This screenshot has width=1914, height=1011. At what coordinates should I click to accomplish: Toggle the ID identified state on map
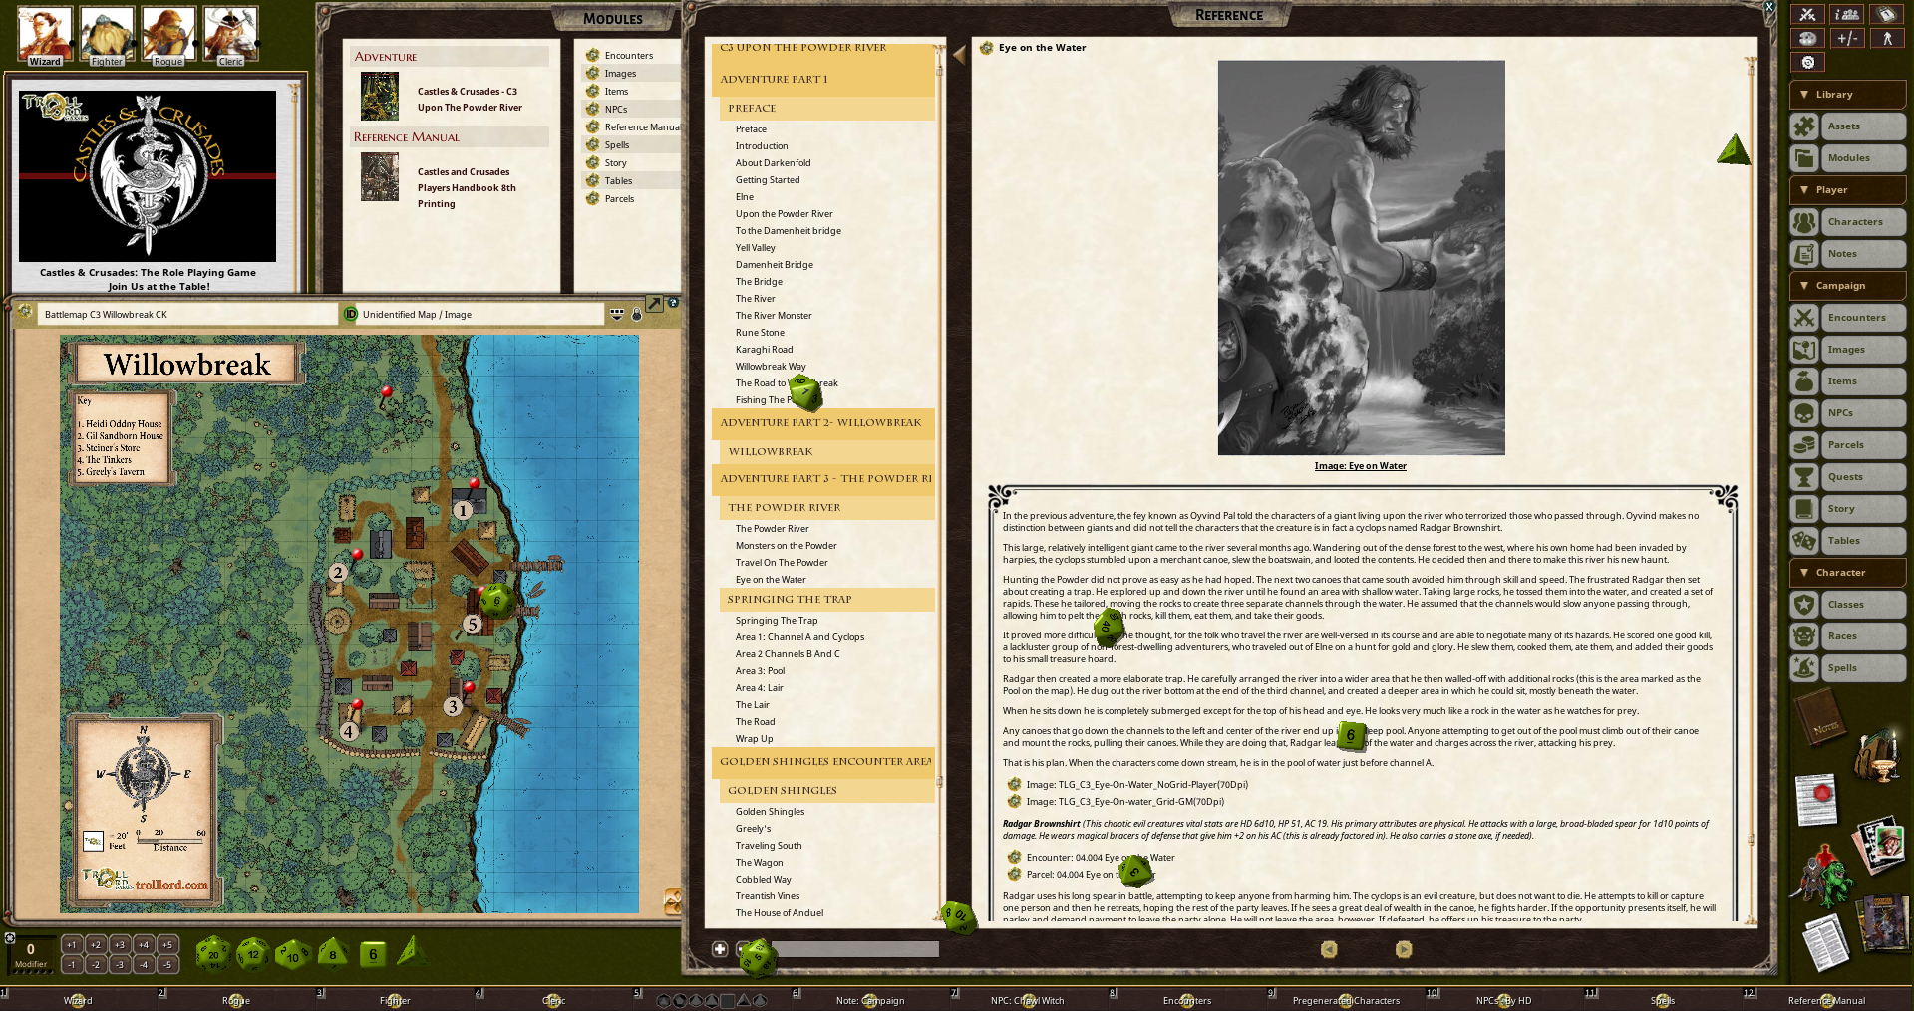(351, 314)
